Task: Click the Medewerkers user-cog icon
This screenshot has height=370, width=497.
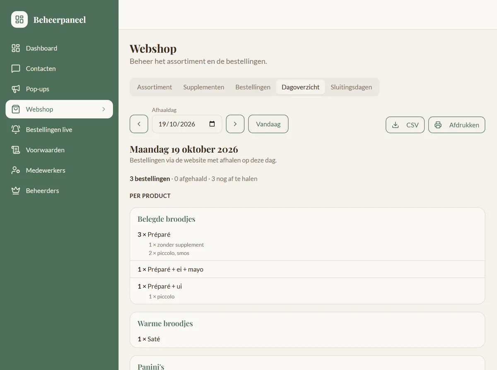Action: (16, 170)
